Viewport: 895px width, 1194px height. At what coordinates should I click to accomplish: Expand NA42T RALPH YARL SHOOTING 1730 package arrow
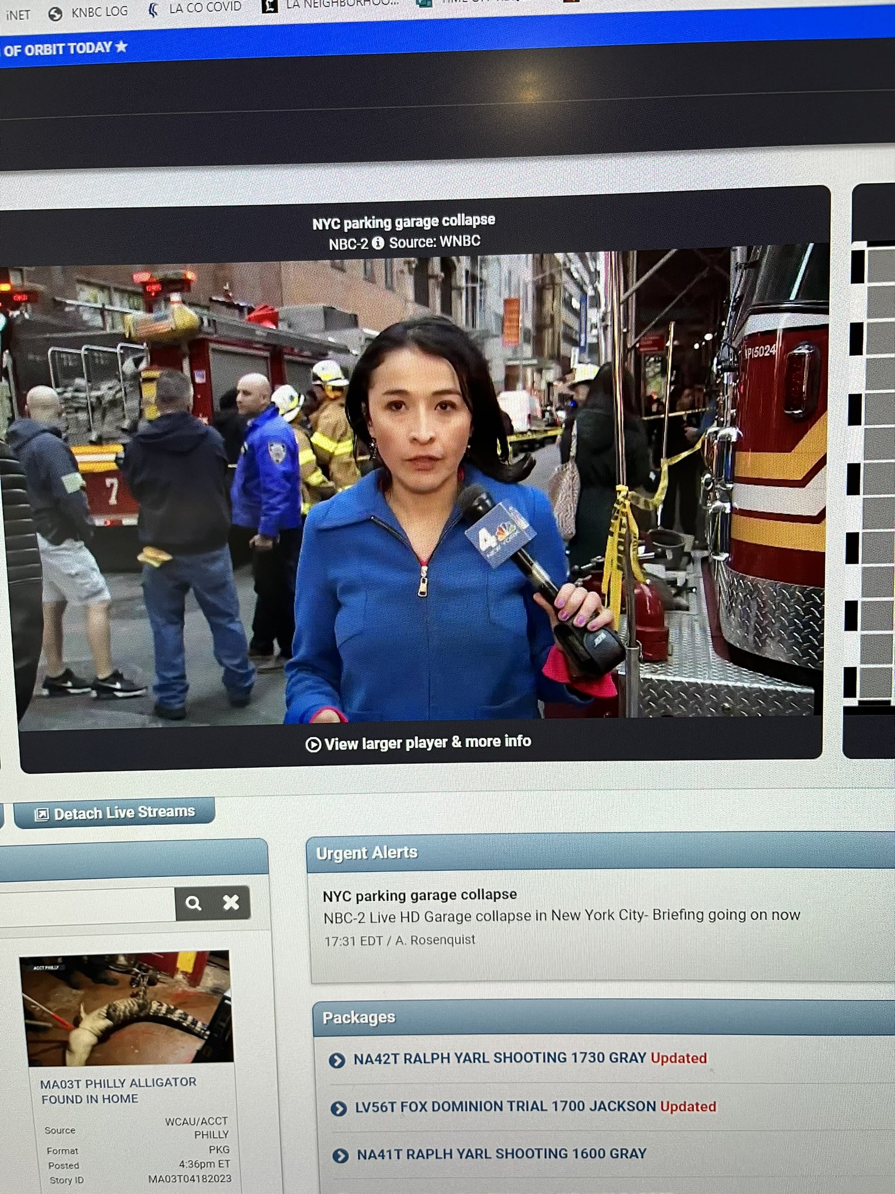coord(337,1060)
